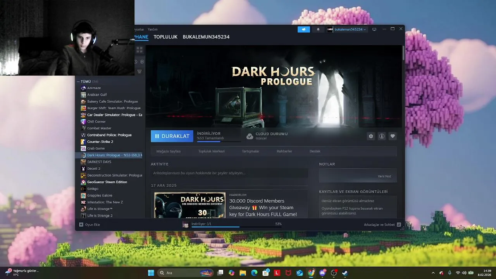Select Contraband Police: Prologue
This screenshot has height=279, width=496.
[x=109, y=135]
